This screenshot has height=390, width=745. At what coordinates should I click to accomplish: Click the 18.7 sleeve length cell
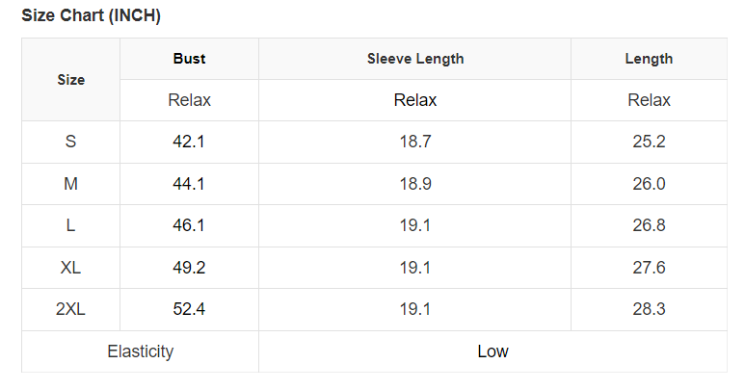[415, 142]
